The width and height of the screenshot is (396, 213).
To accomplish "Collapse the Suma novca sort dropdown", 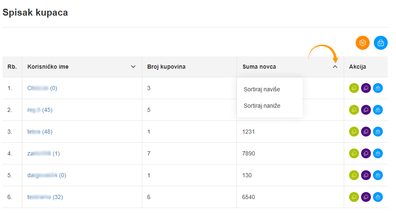I will [x=335, y=67].
